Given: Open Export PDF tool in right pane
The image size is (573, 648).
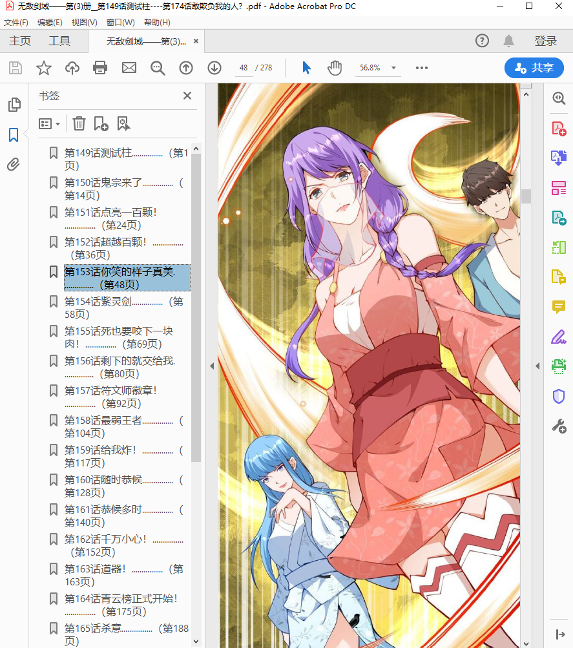Looking at the screenshot, I should [559, 217].
